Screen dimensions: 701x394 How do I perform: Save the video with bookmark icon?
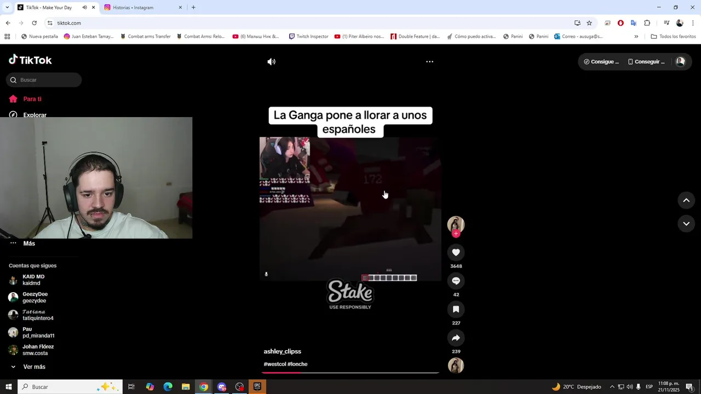tap(456, 309)
